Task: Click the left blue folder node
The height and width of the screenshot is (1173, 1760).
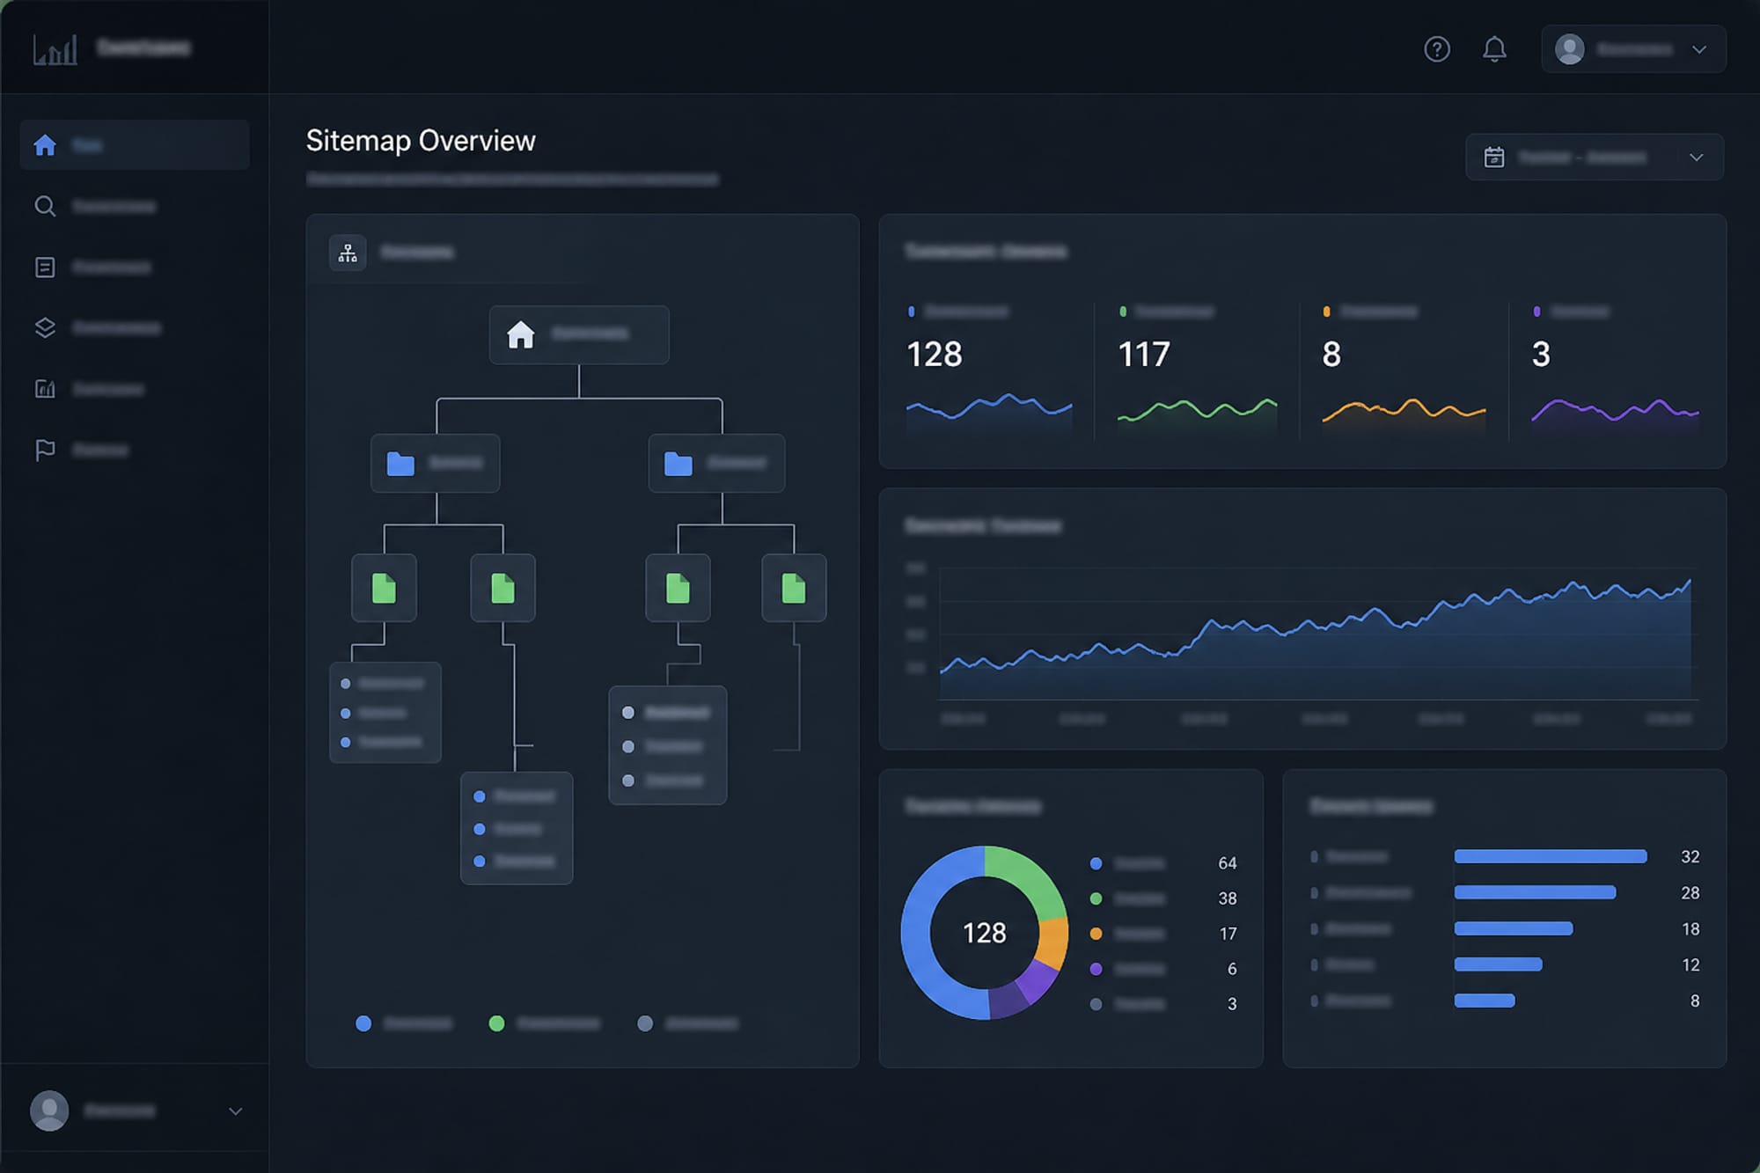Action: point(436,463)
